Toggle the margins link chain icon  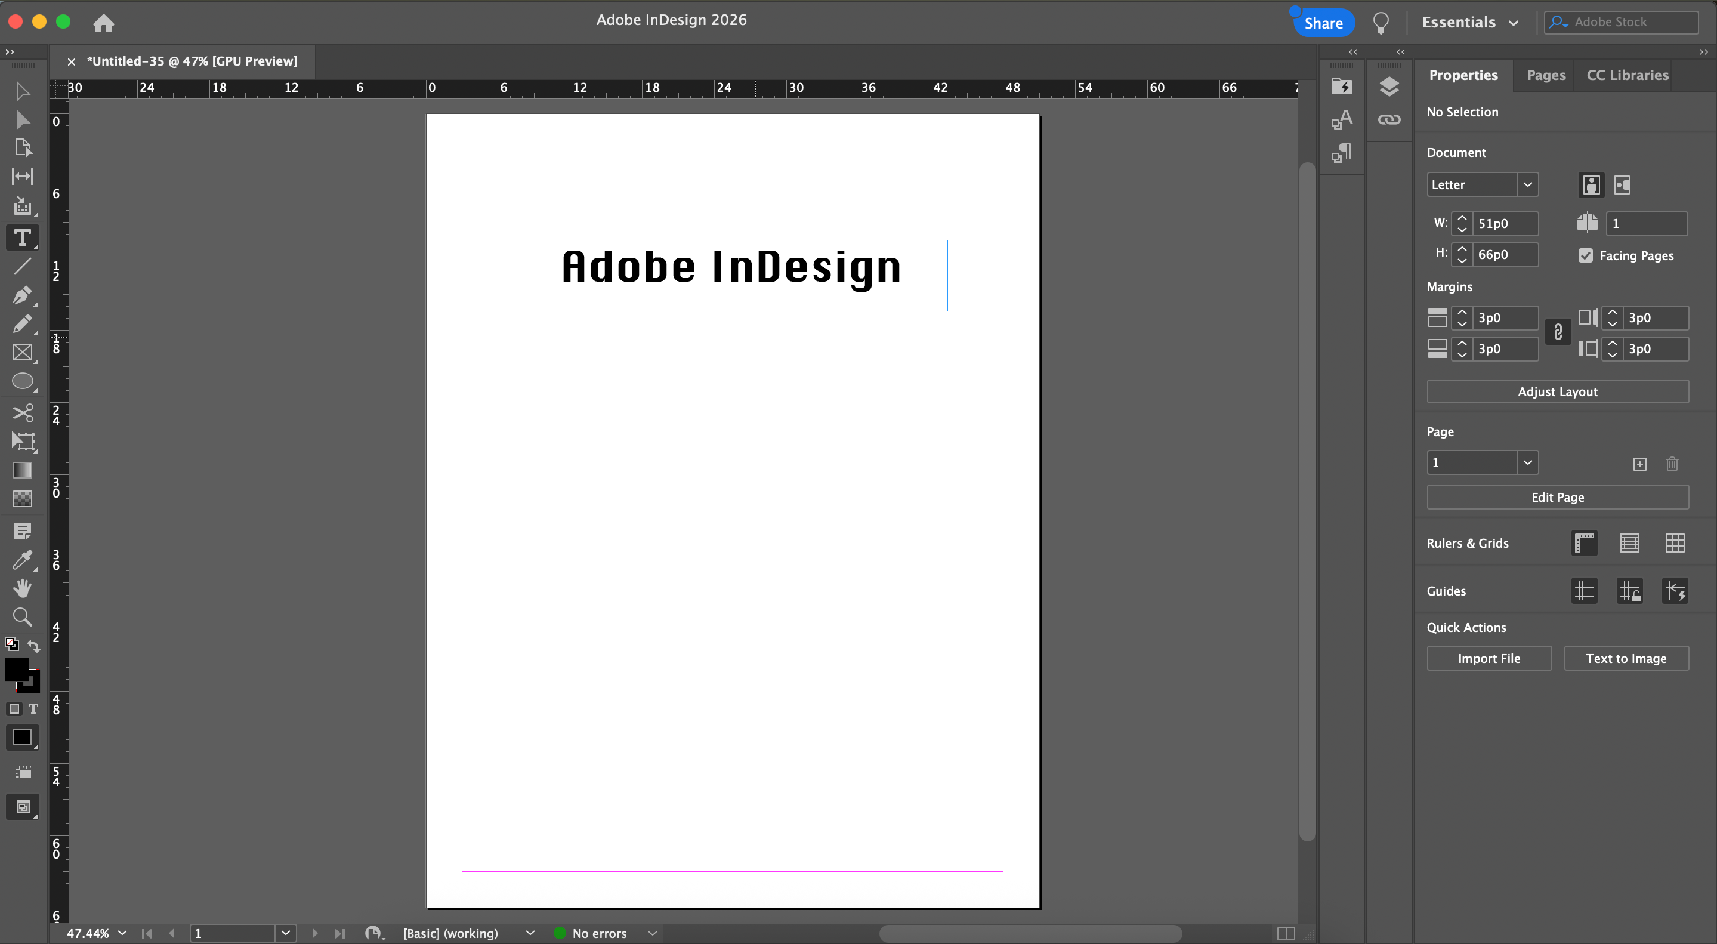coord(1558,332)
